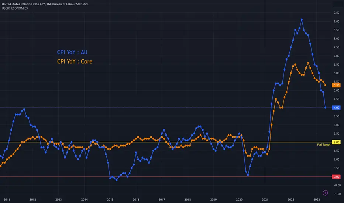This screenshot has width=344, height=203.
Task: Click the orange "CPI YoY : Core" label
Action: point(75,61)
